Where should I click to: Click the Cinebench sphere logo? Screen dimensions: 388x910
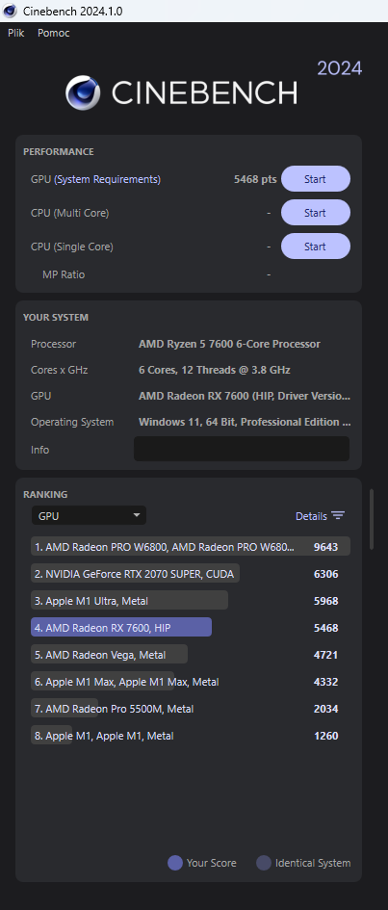click(x=83, y=92)
